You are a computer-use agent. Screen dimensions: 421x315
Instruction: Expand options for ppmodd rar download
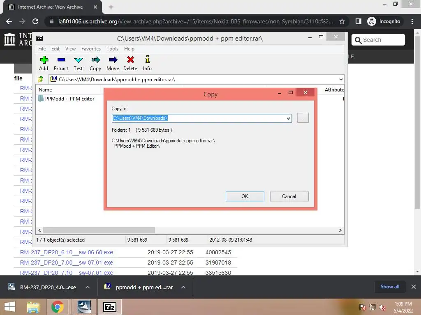183,287
